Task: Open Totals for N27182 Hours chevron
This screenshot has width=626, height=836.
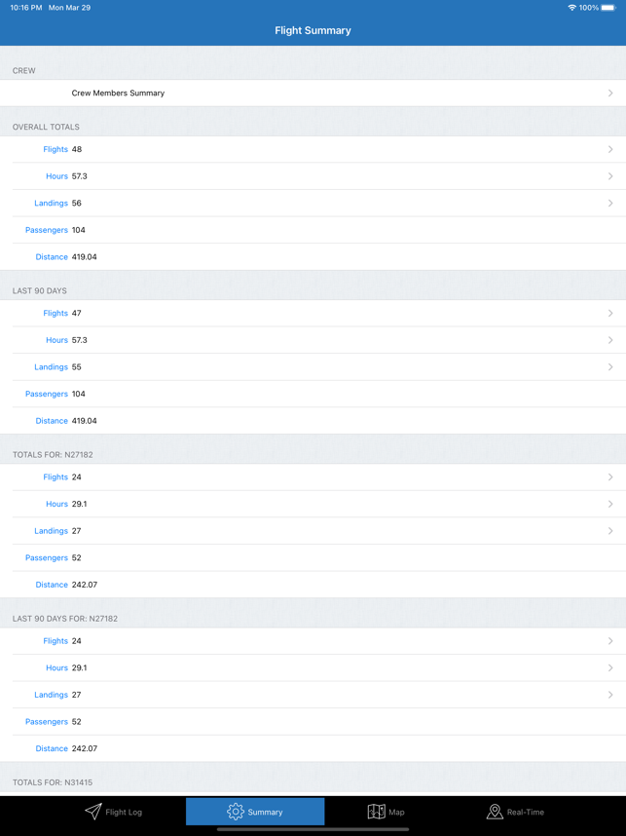Action: tap(610, 504)
